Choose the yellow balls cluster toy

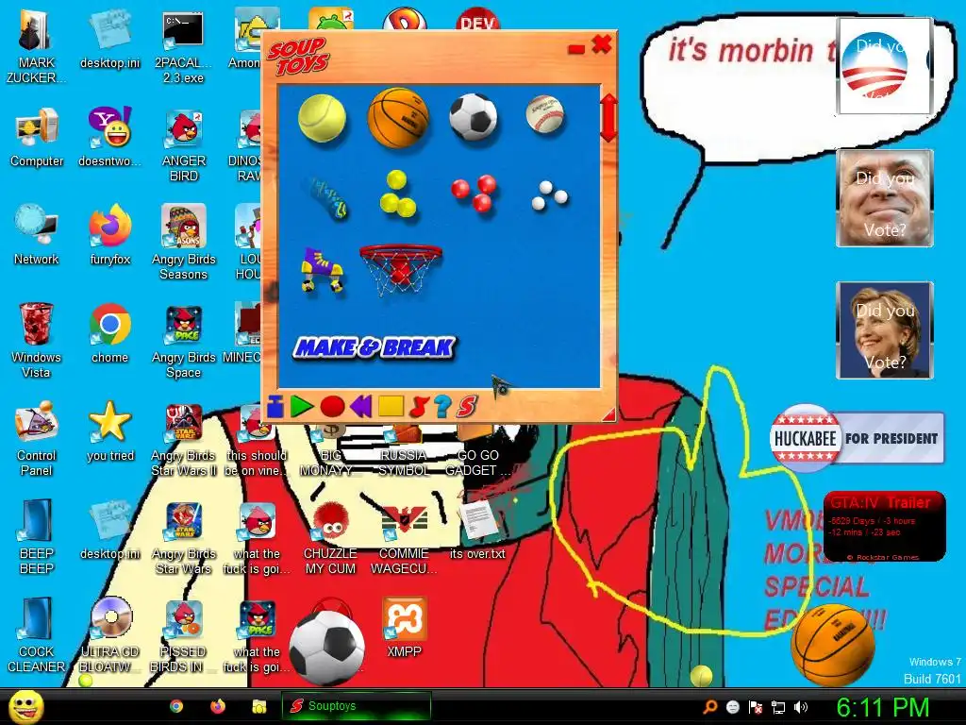[x=397, y=194]
